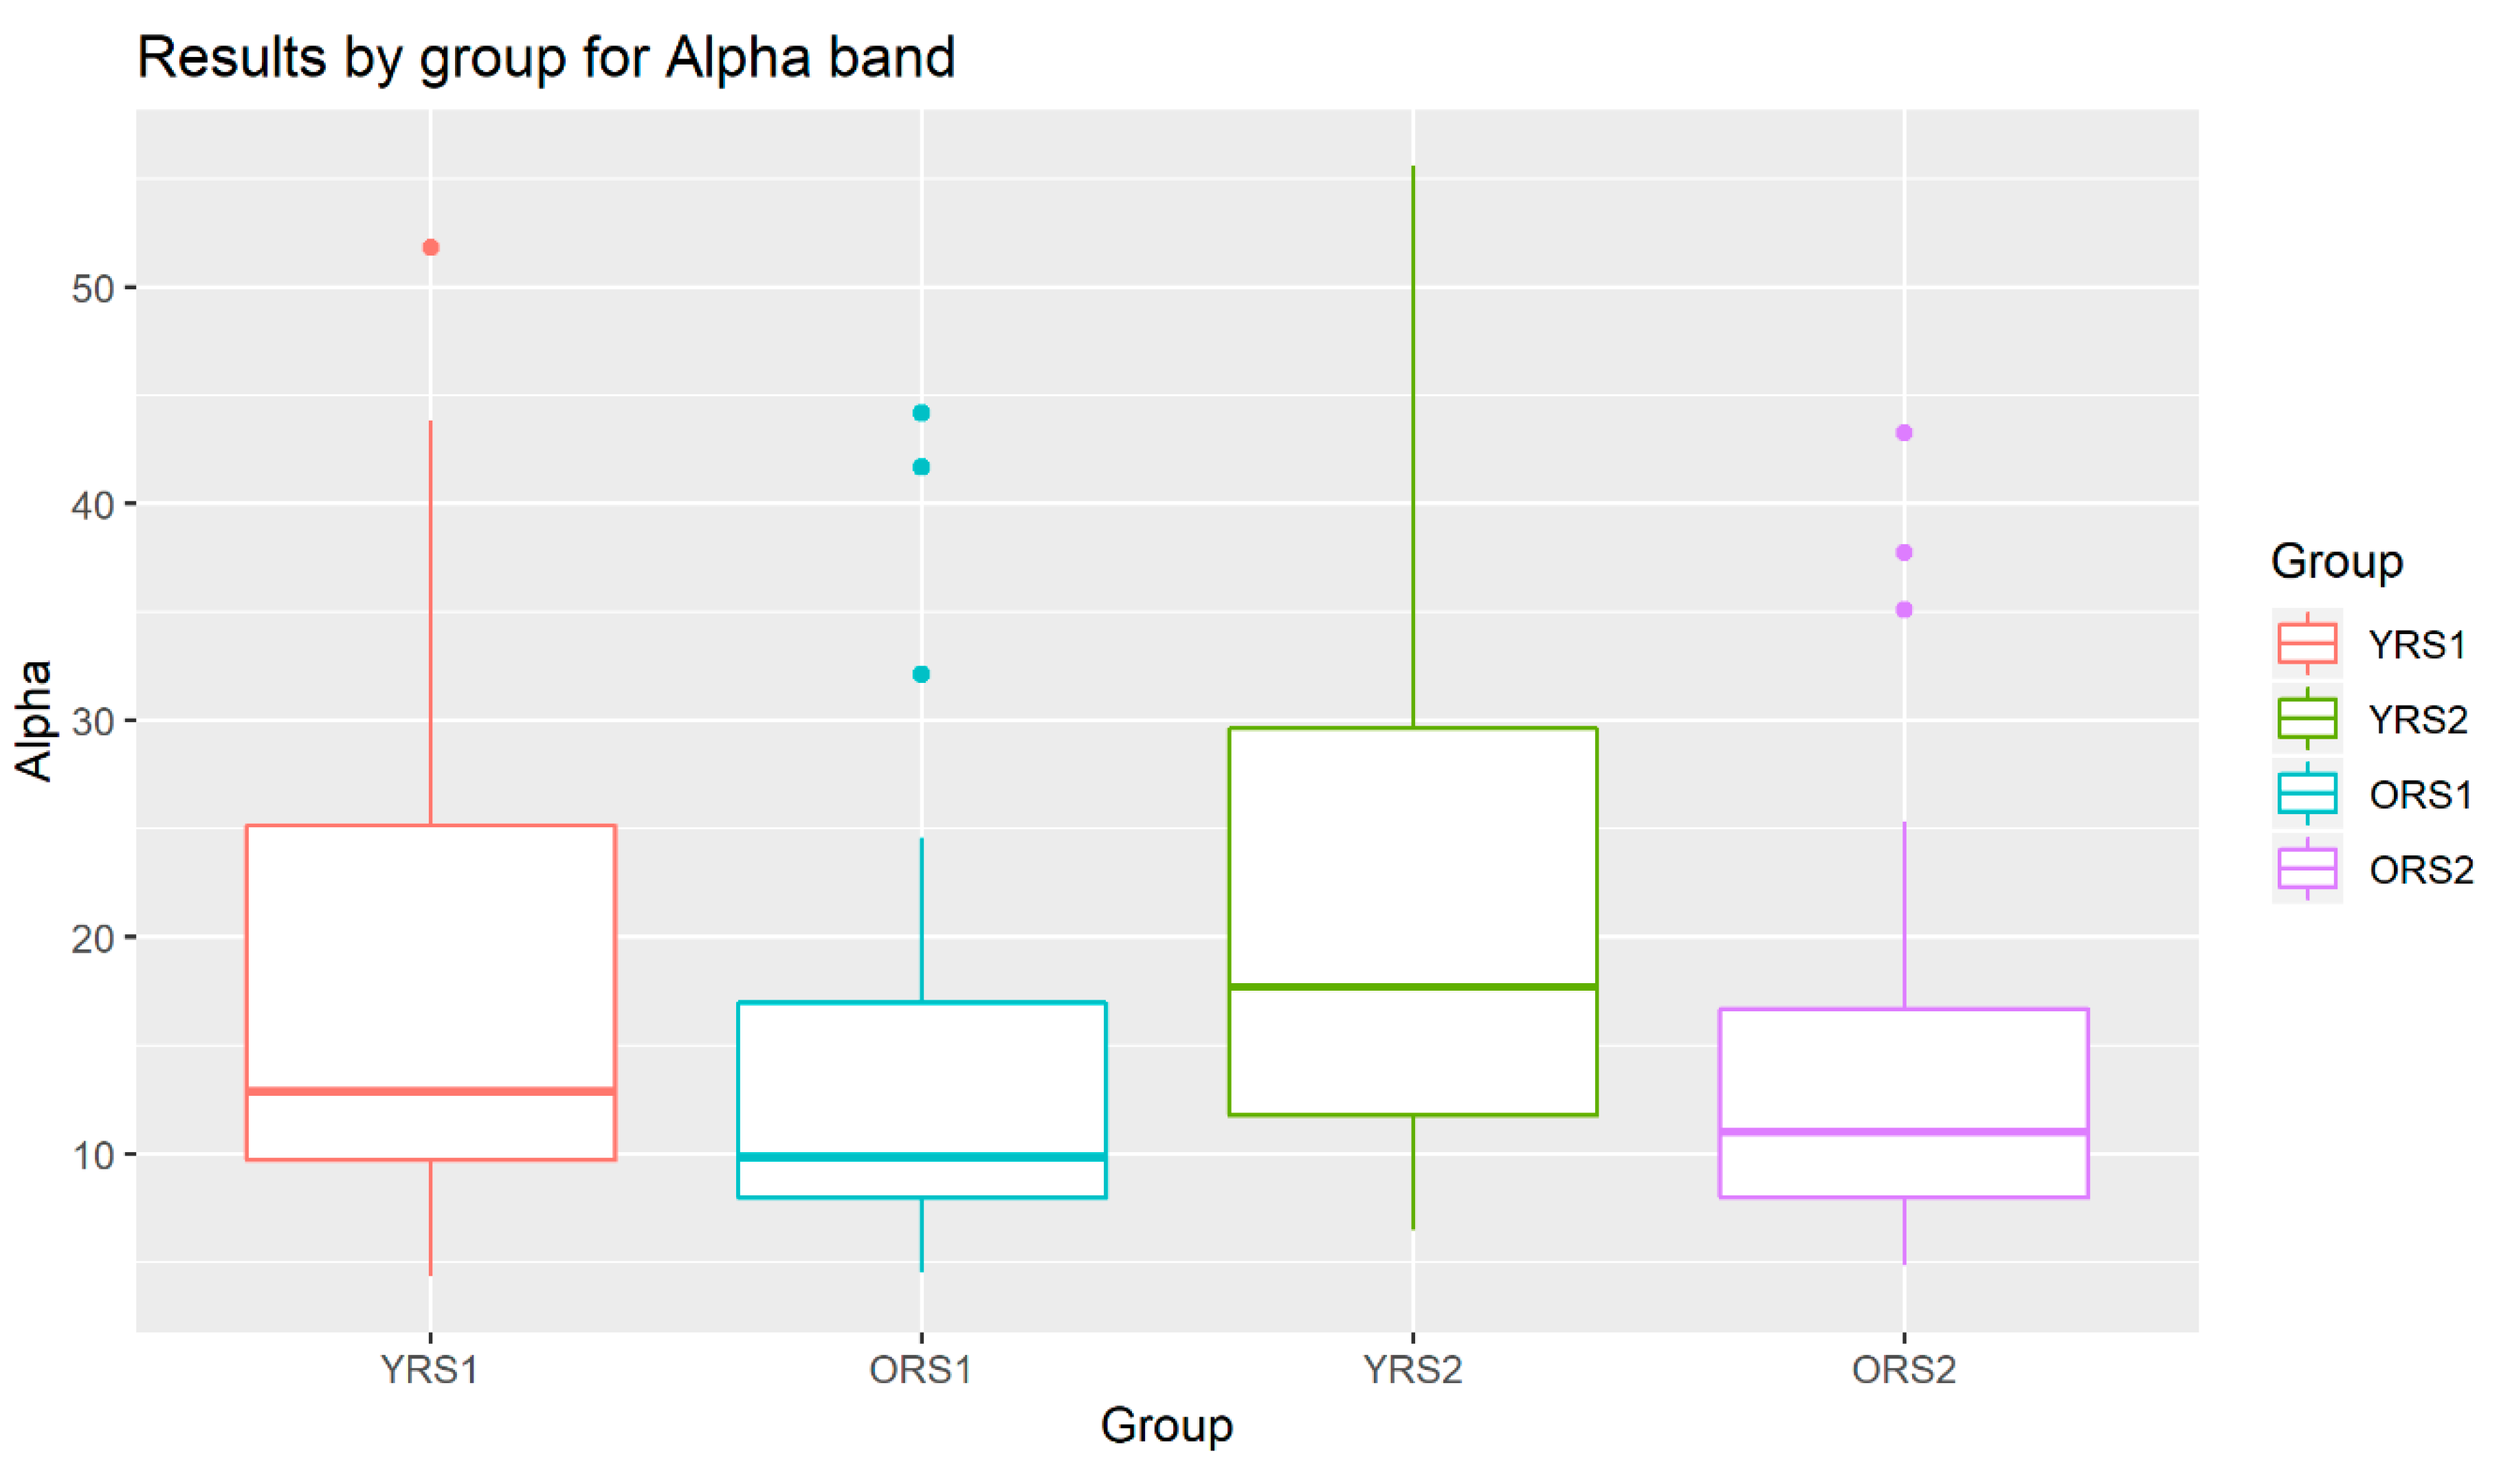Click the thick median line of YRS1 box

tap(430, 1091)
